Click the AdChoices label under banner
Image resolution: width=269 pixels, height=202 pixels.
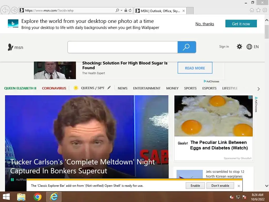point(211,81)
